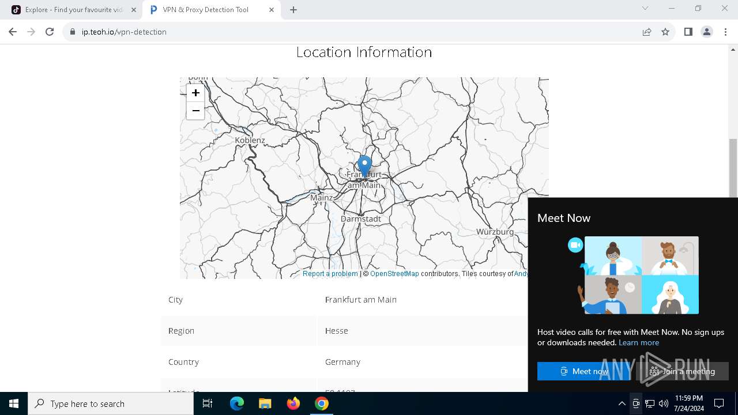Open the notification center

click(719, 403)
